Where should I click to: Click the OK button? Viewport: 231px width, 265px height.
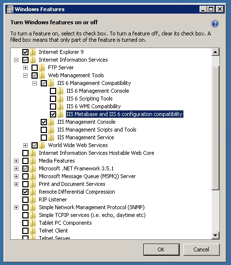(161, 249)
